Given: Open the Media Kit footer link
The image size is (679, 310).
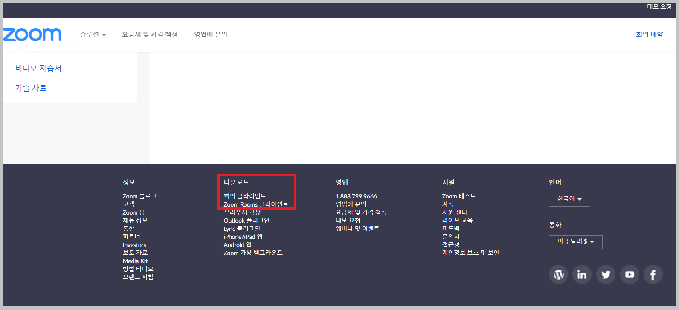Looking at the screenshot, I should (135, 261).
